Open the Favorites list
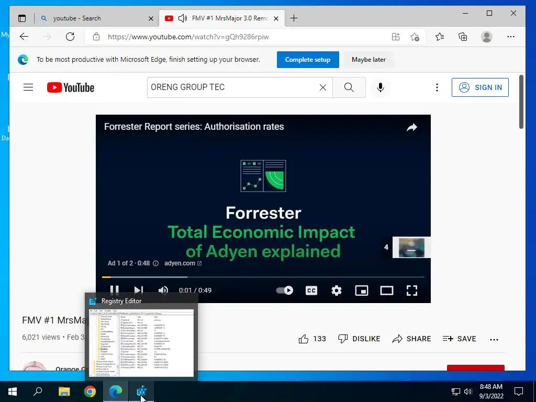The image size is (536, 402). coord(440,37)
